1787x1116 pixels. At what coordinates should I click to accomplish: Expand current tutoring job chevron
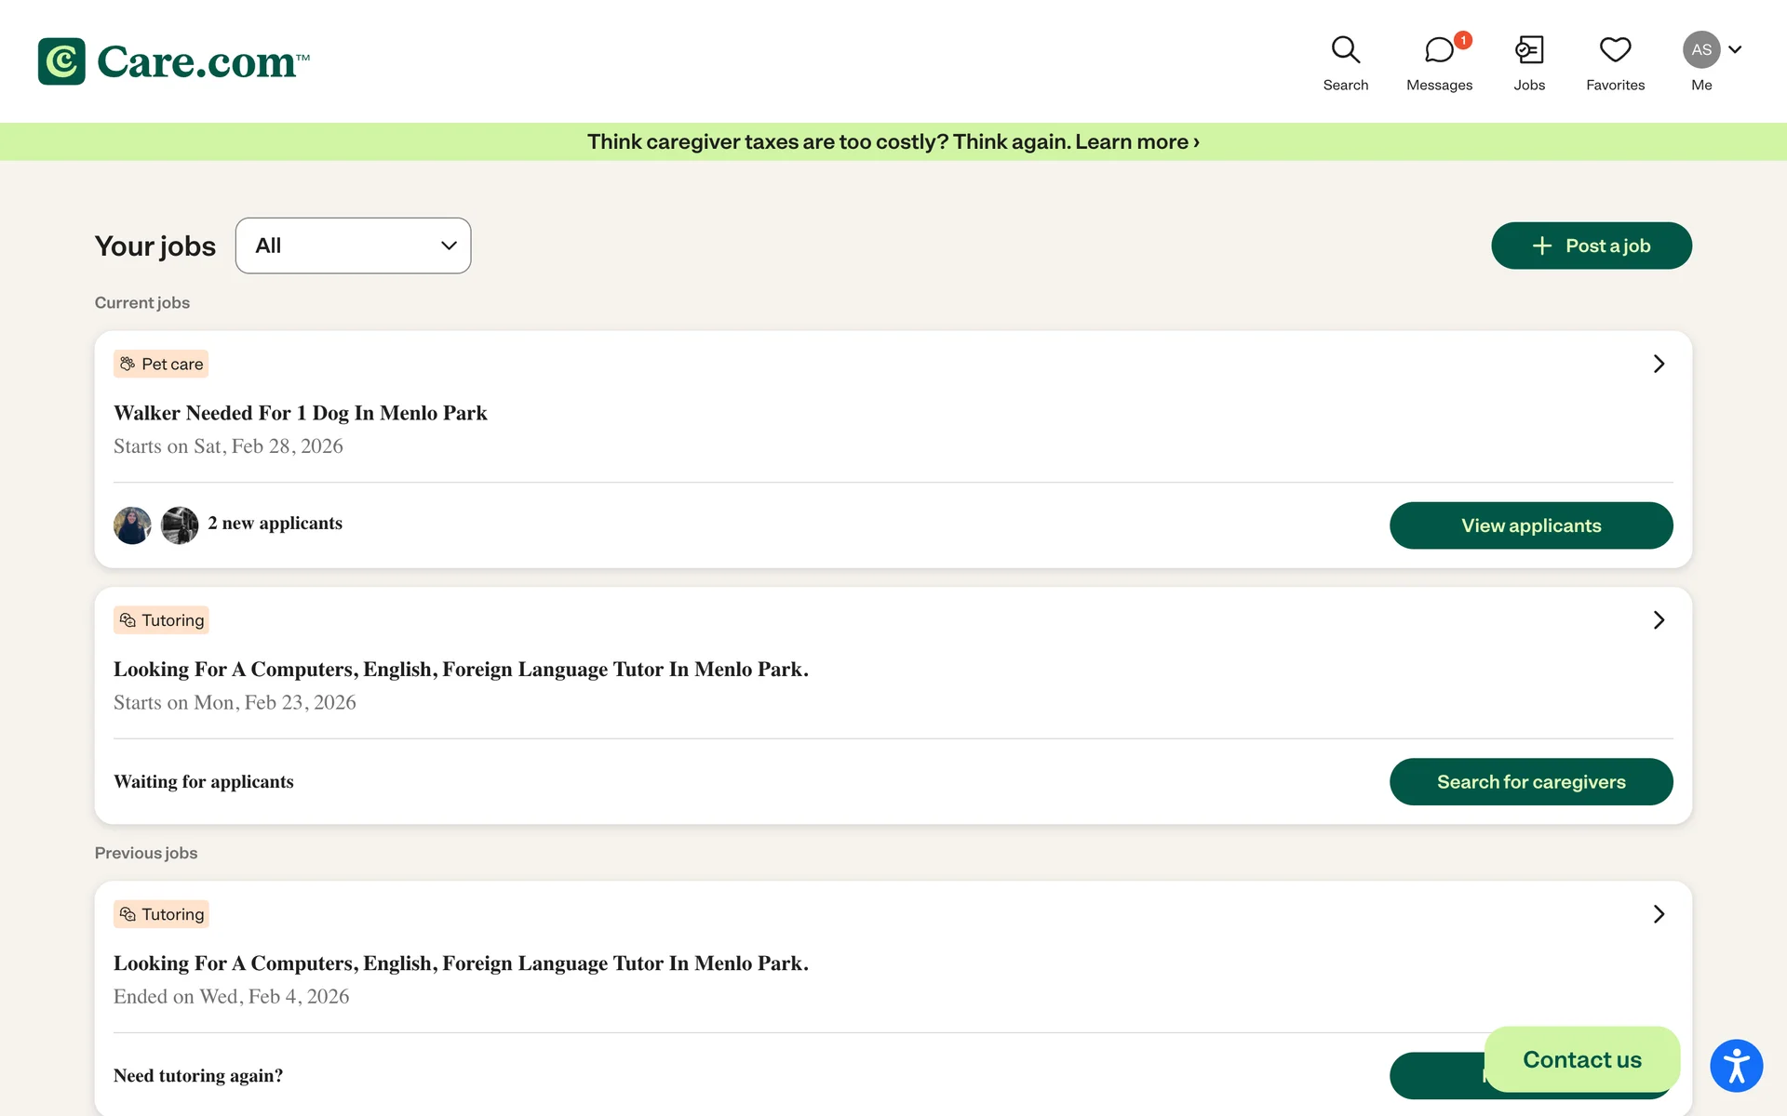[x=1659, y=620]
